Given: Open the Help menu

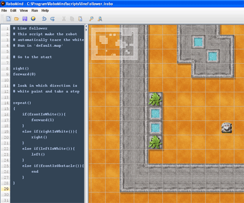Looking at the screenshot, I should pyautogui.click(x=45, y=11).
